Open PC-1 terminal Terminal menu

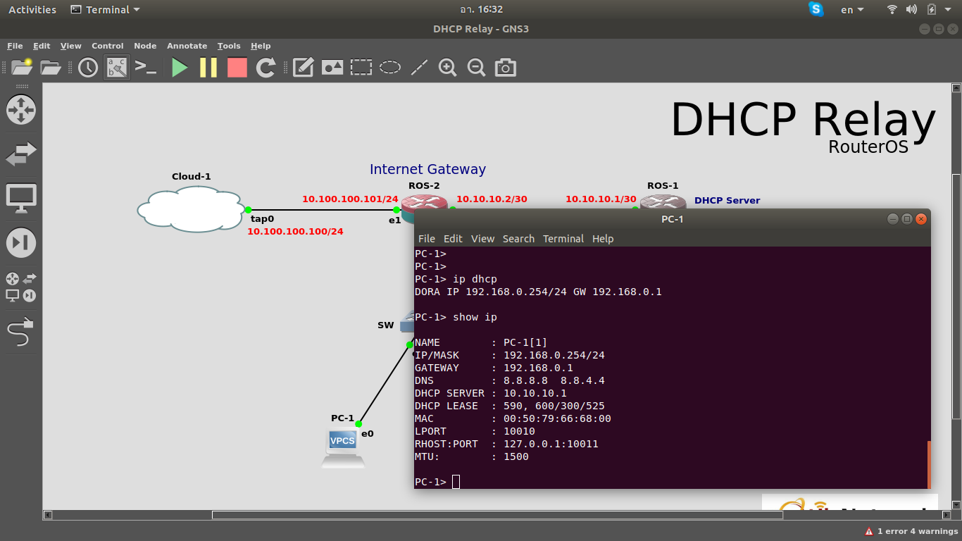(x=563, y=239)
